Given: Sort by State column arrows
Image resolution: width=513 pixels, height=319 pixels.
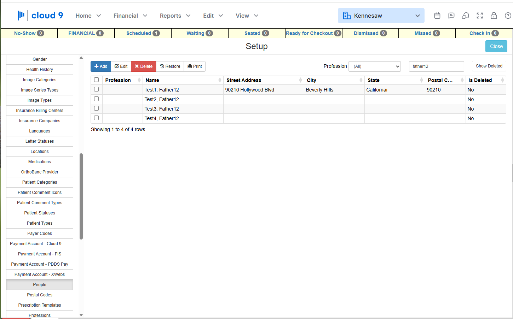Looking at the screenshot, I should tap(421, 80).
